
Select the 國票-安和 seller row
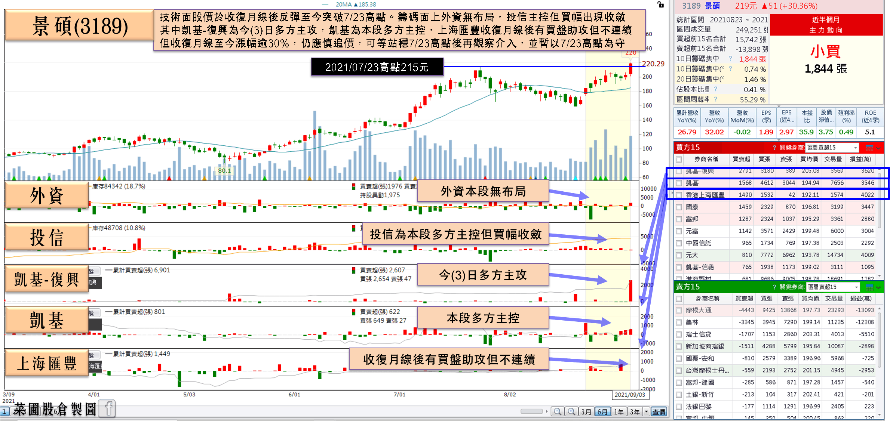[776, 358]
